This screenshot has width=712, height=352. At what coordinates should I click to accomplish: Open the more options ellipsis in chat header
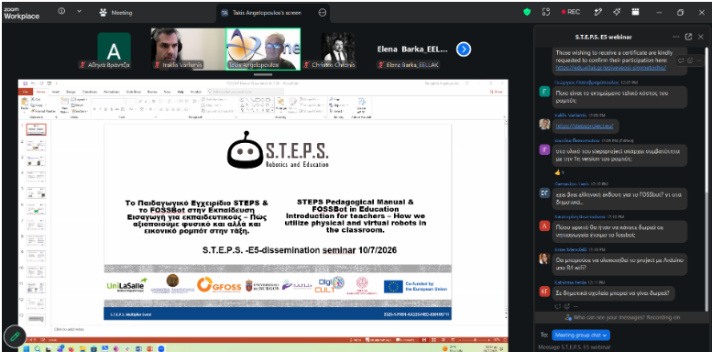coord(676,37)
